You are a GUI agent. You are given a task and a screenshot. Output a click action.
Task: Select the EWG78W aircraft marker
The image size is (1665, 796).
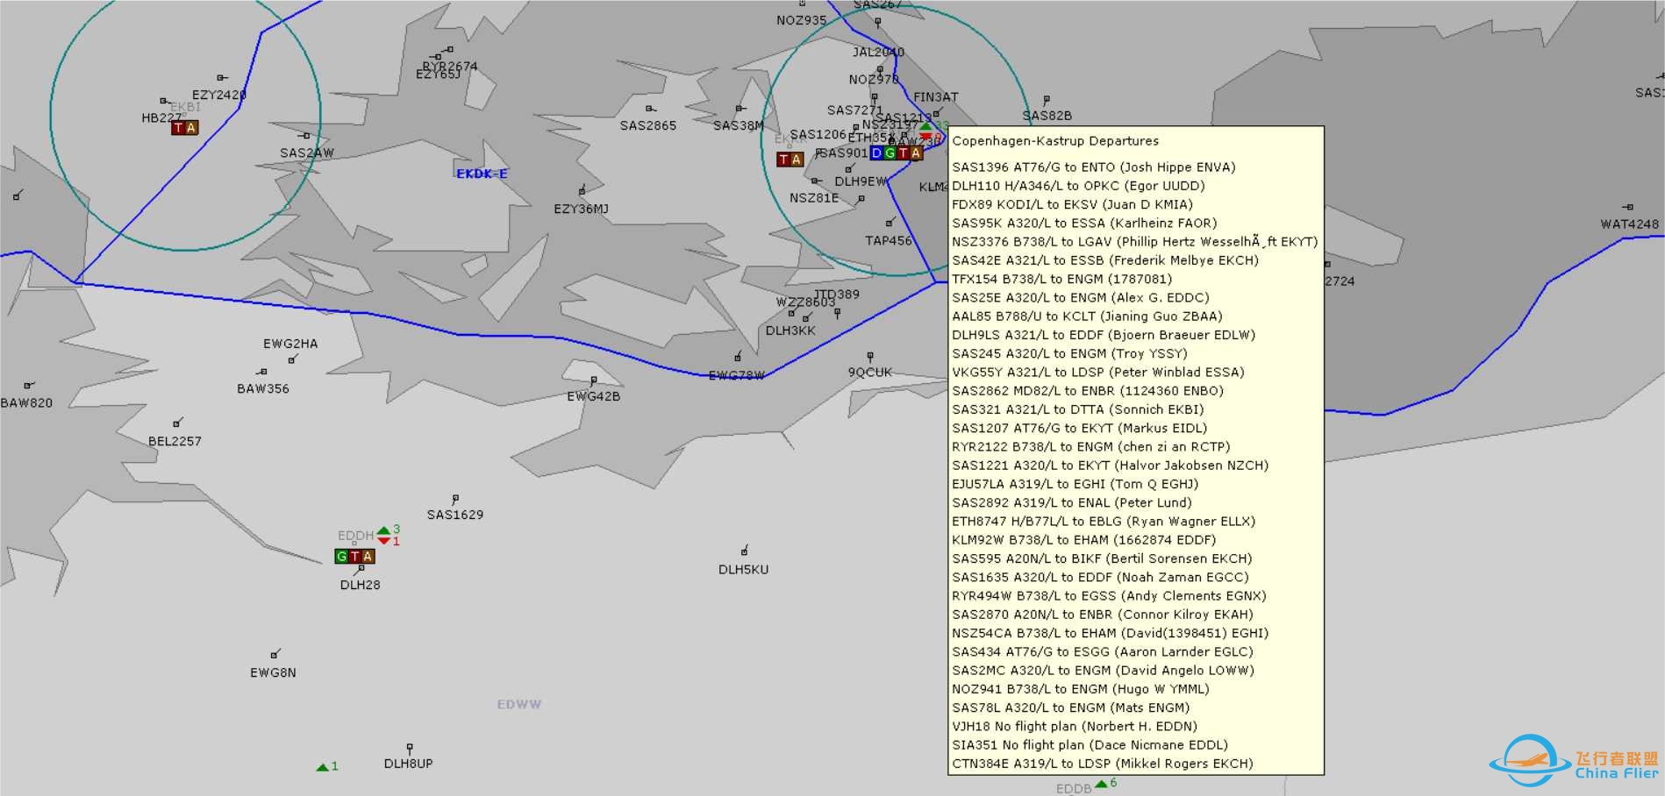coord(738,357)
